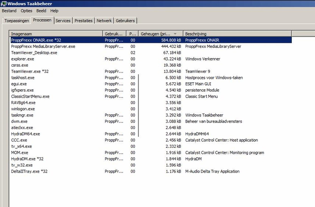
Task: Click the TeamViewer 9 description
Action: 197,71
